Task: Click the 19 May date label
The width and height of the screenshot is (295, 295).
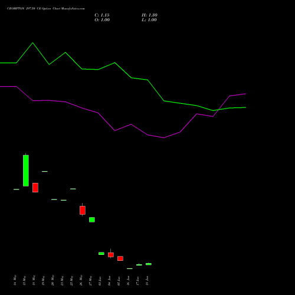Action: [x=44, y=280]
